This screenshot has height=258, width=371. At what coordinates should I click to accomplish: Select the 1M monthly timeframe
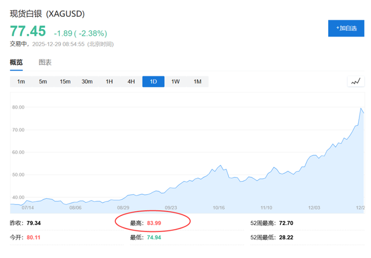197,82
